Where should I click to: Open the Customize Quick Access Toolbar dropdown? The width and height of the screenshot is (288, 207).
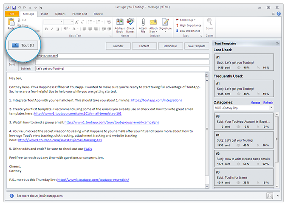(41, 8)
